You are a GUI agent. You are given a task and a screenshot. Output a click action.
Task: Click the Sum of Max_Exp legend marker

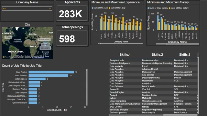(109, 8)
